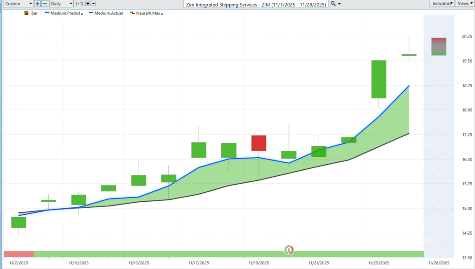The width and height of the screenshot is (475, 269).
Task: Click the red segment of bottom trend bar
Action: coord(19,254)
